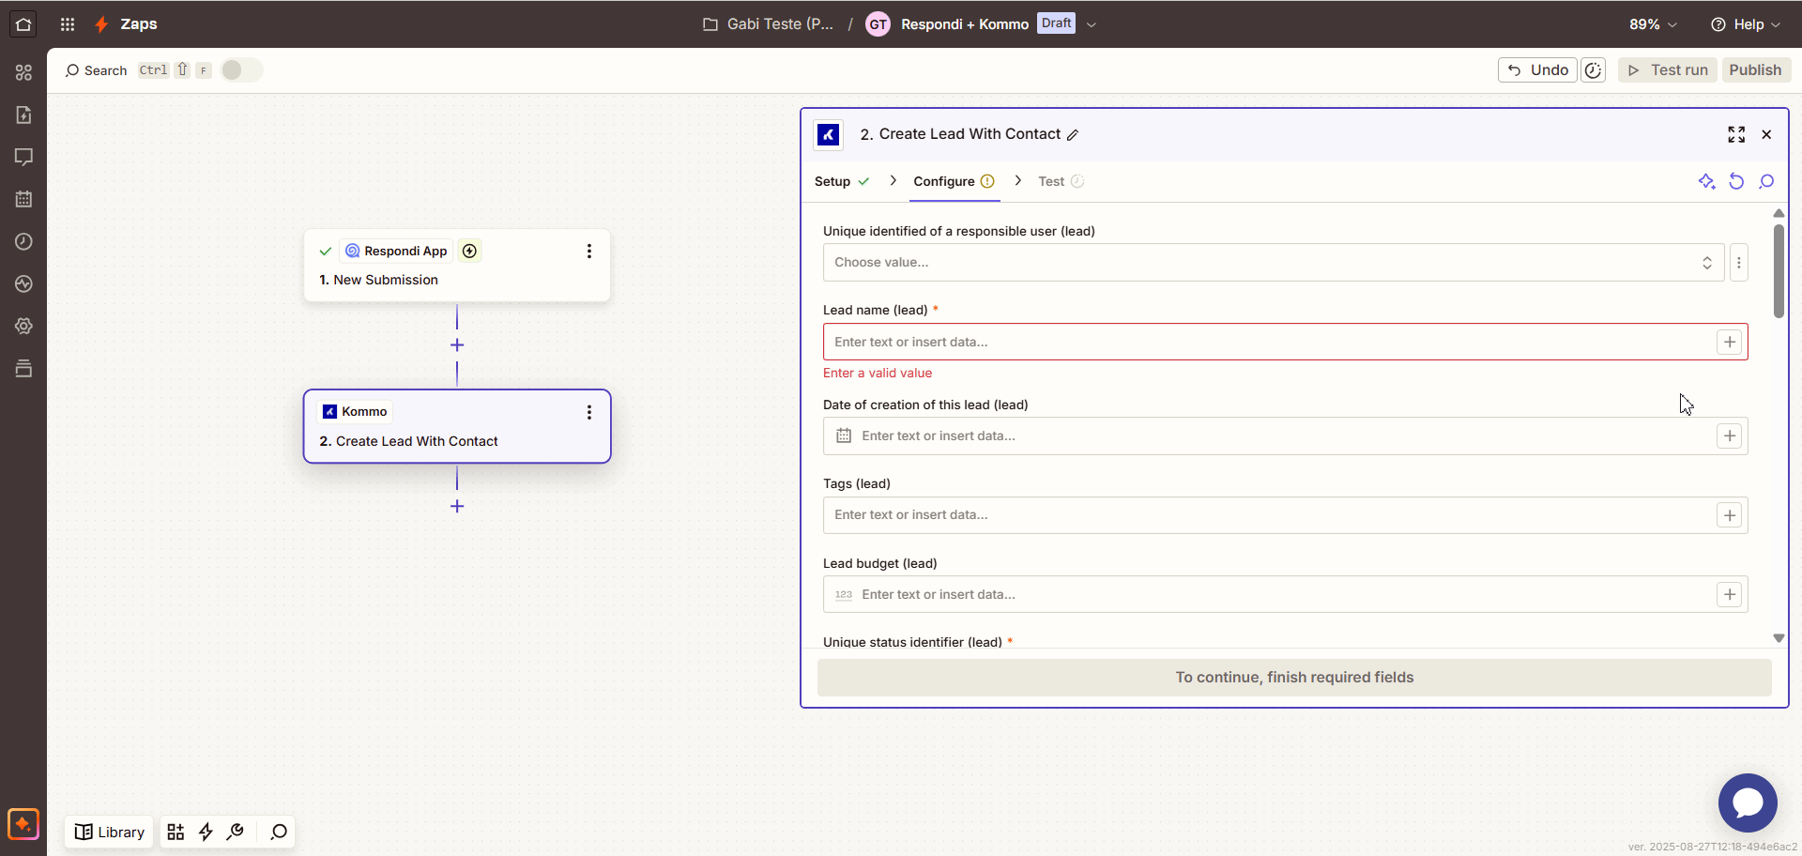1802x856 pixels.
Task: Click the Respondi App trigger badge icon
Action: tap(469, 251)
